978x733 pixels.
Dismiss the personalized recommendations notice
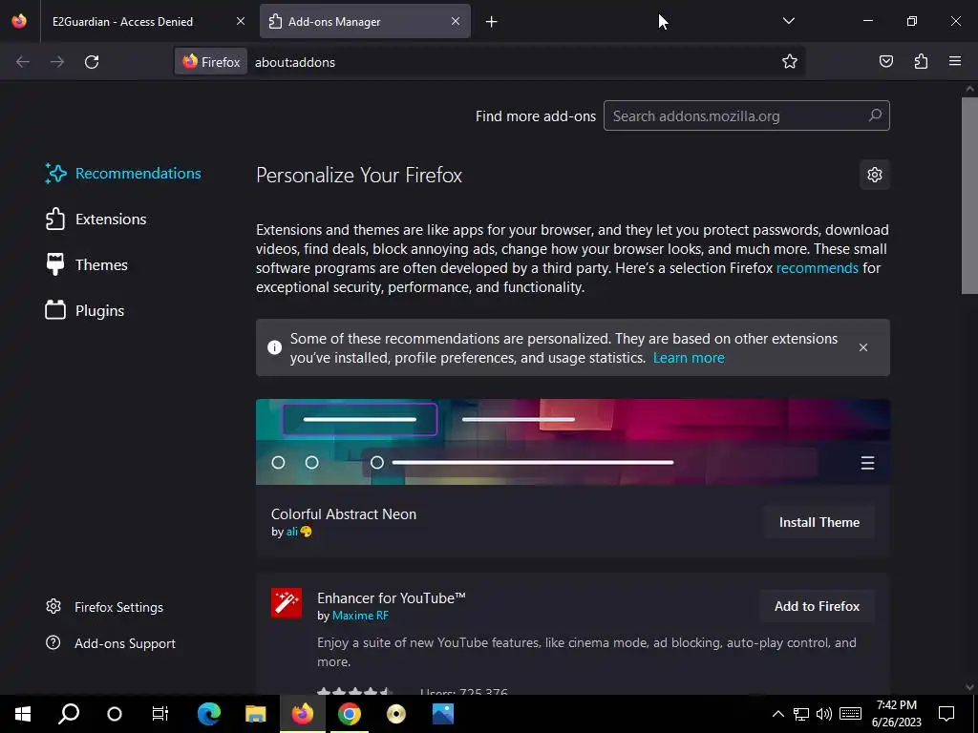[863, 347]
